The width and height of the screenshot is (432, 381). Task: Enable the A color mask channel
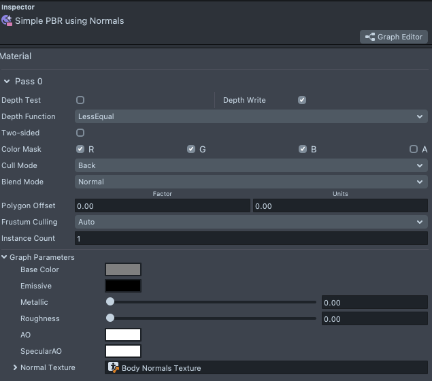click(x=414, y=149)
